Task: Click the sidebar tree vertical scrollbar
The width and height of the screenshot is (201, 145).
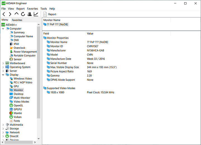Action: click(x=39, y=70)
